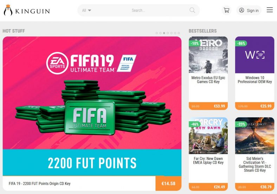Viewport: 277px width, 194px height.
Task: Click the user profile icon
Action: tap(241, 10)
